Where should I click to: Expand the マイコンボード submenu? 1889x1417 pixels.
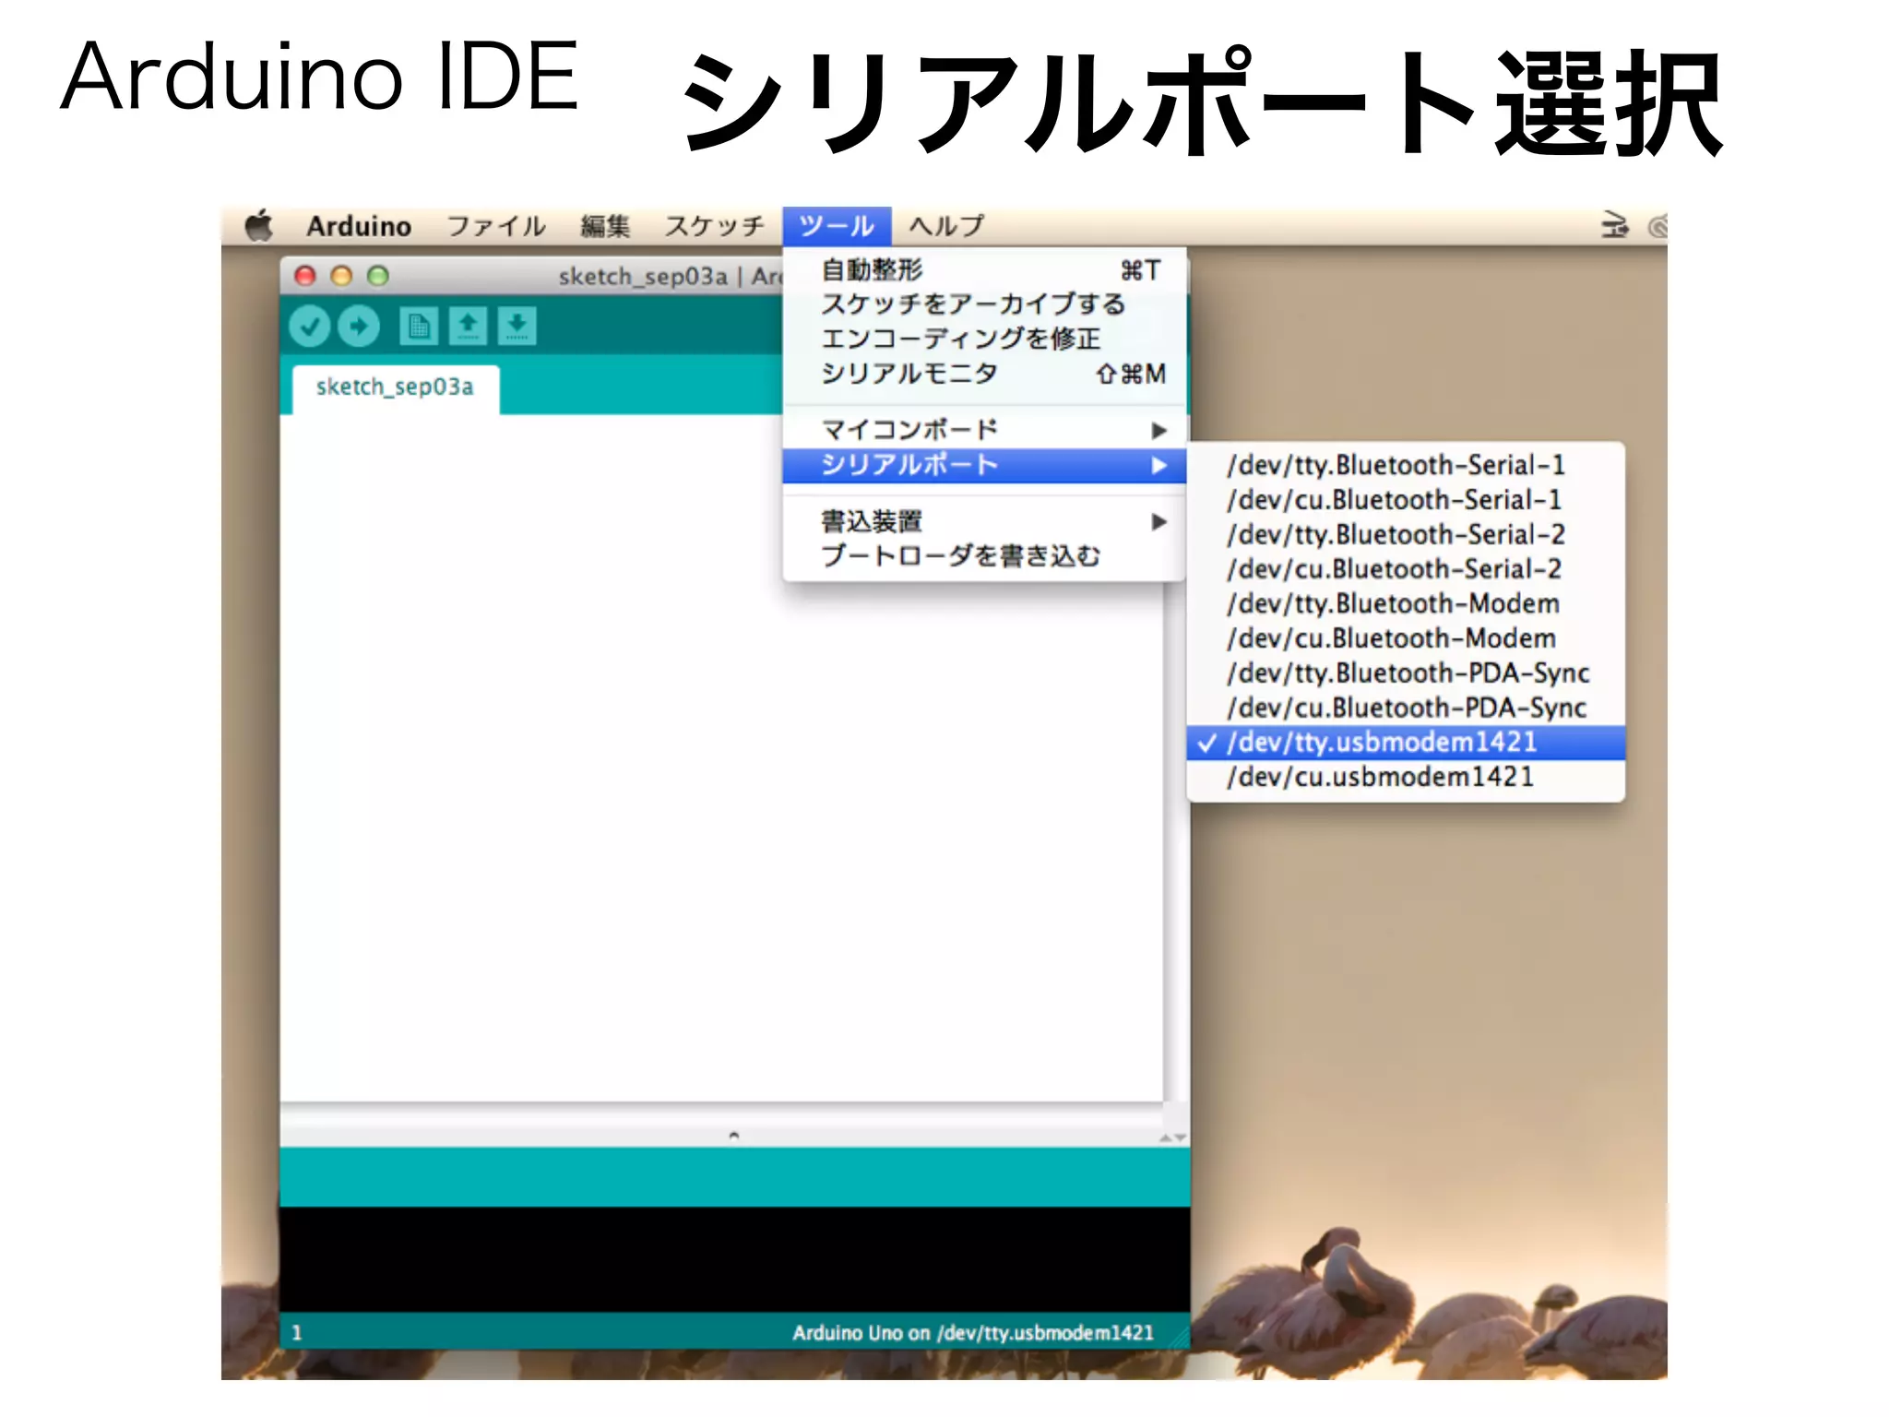click(x=985, y=430)
